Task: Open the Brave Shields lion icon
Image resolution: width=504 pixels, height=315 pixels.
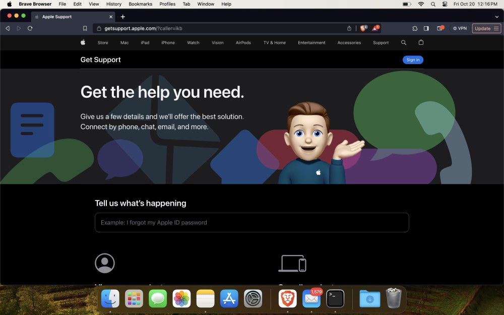Action: coord(363,28)
